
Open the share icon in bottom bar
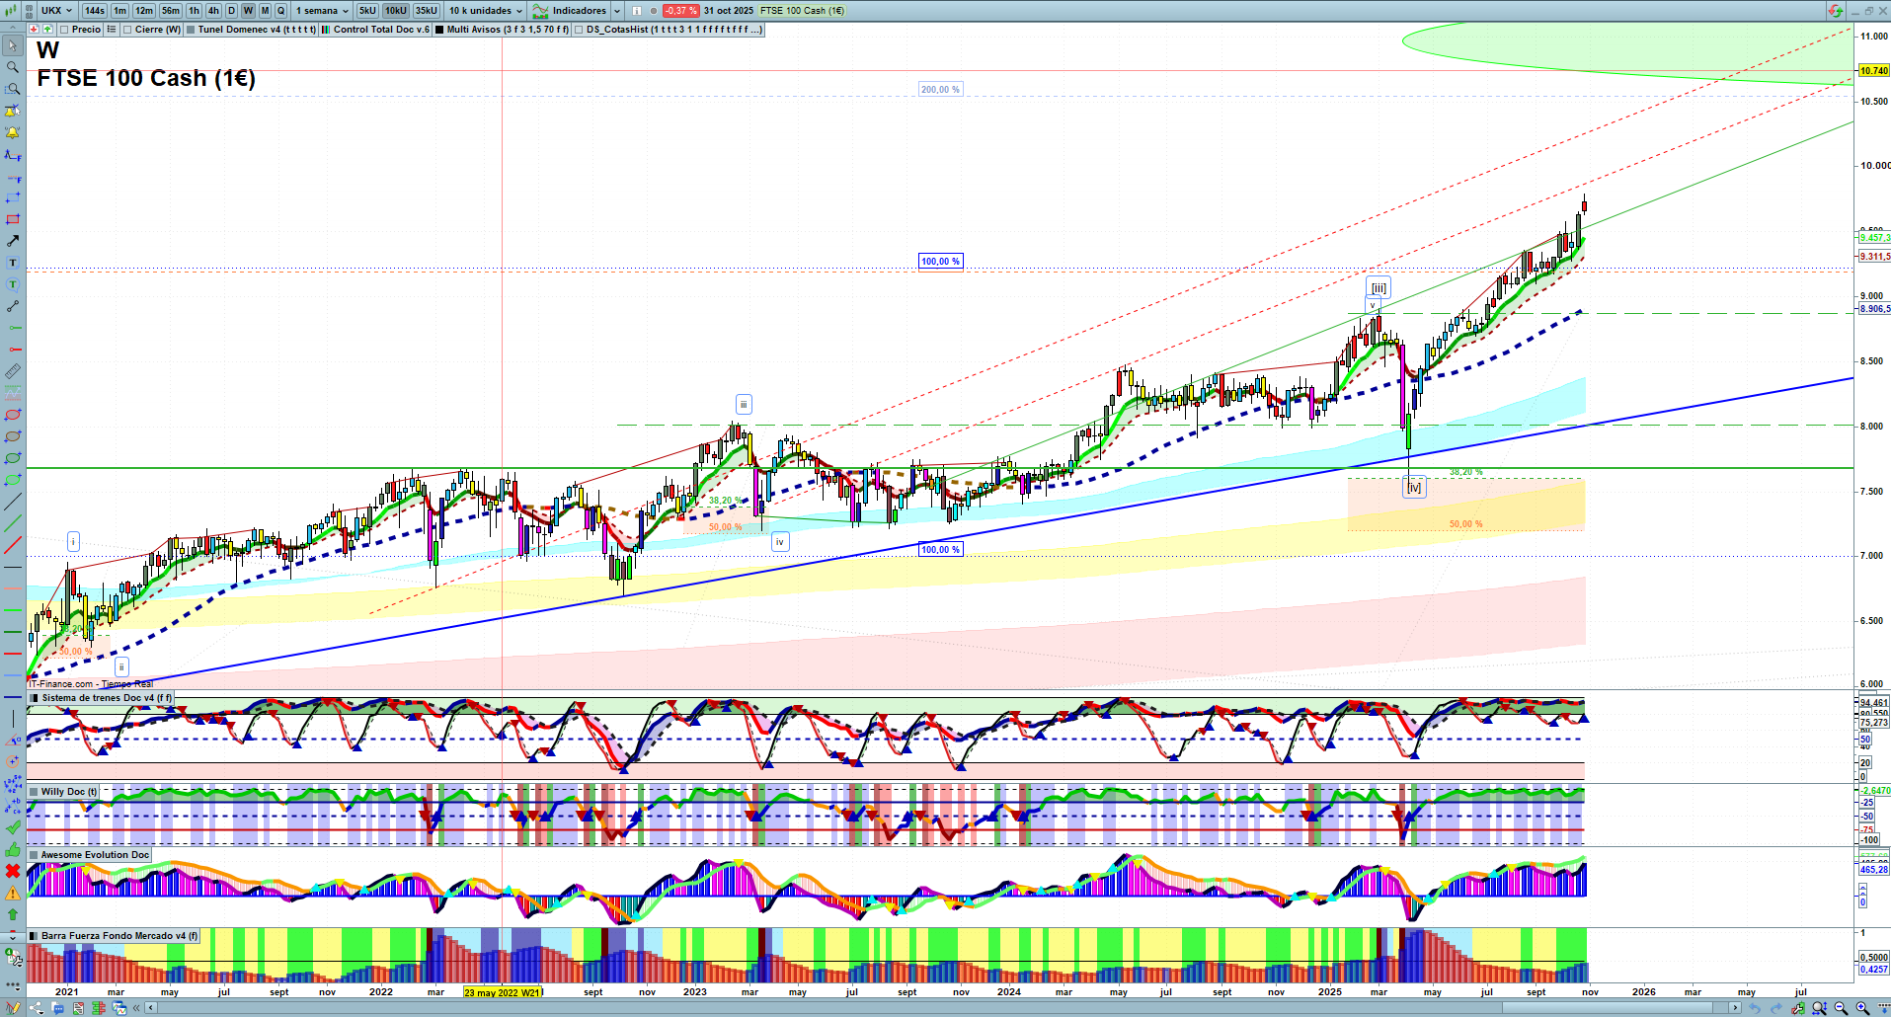[36, 1008]
